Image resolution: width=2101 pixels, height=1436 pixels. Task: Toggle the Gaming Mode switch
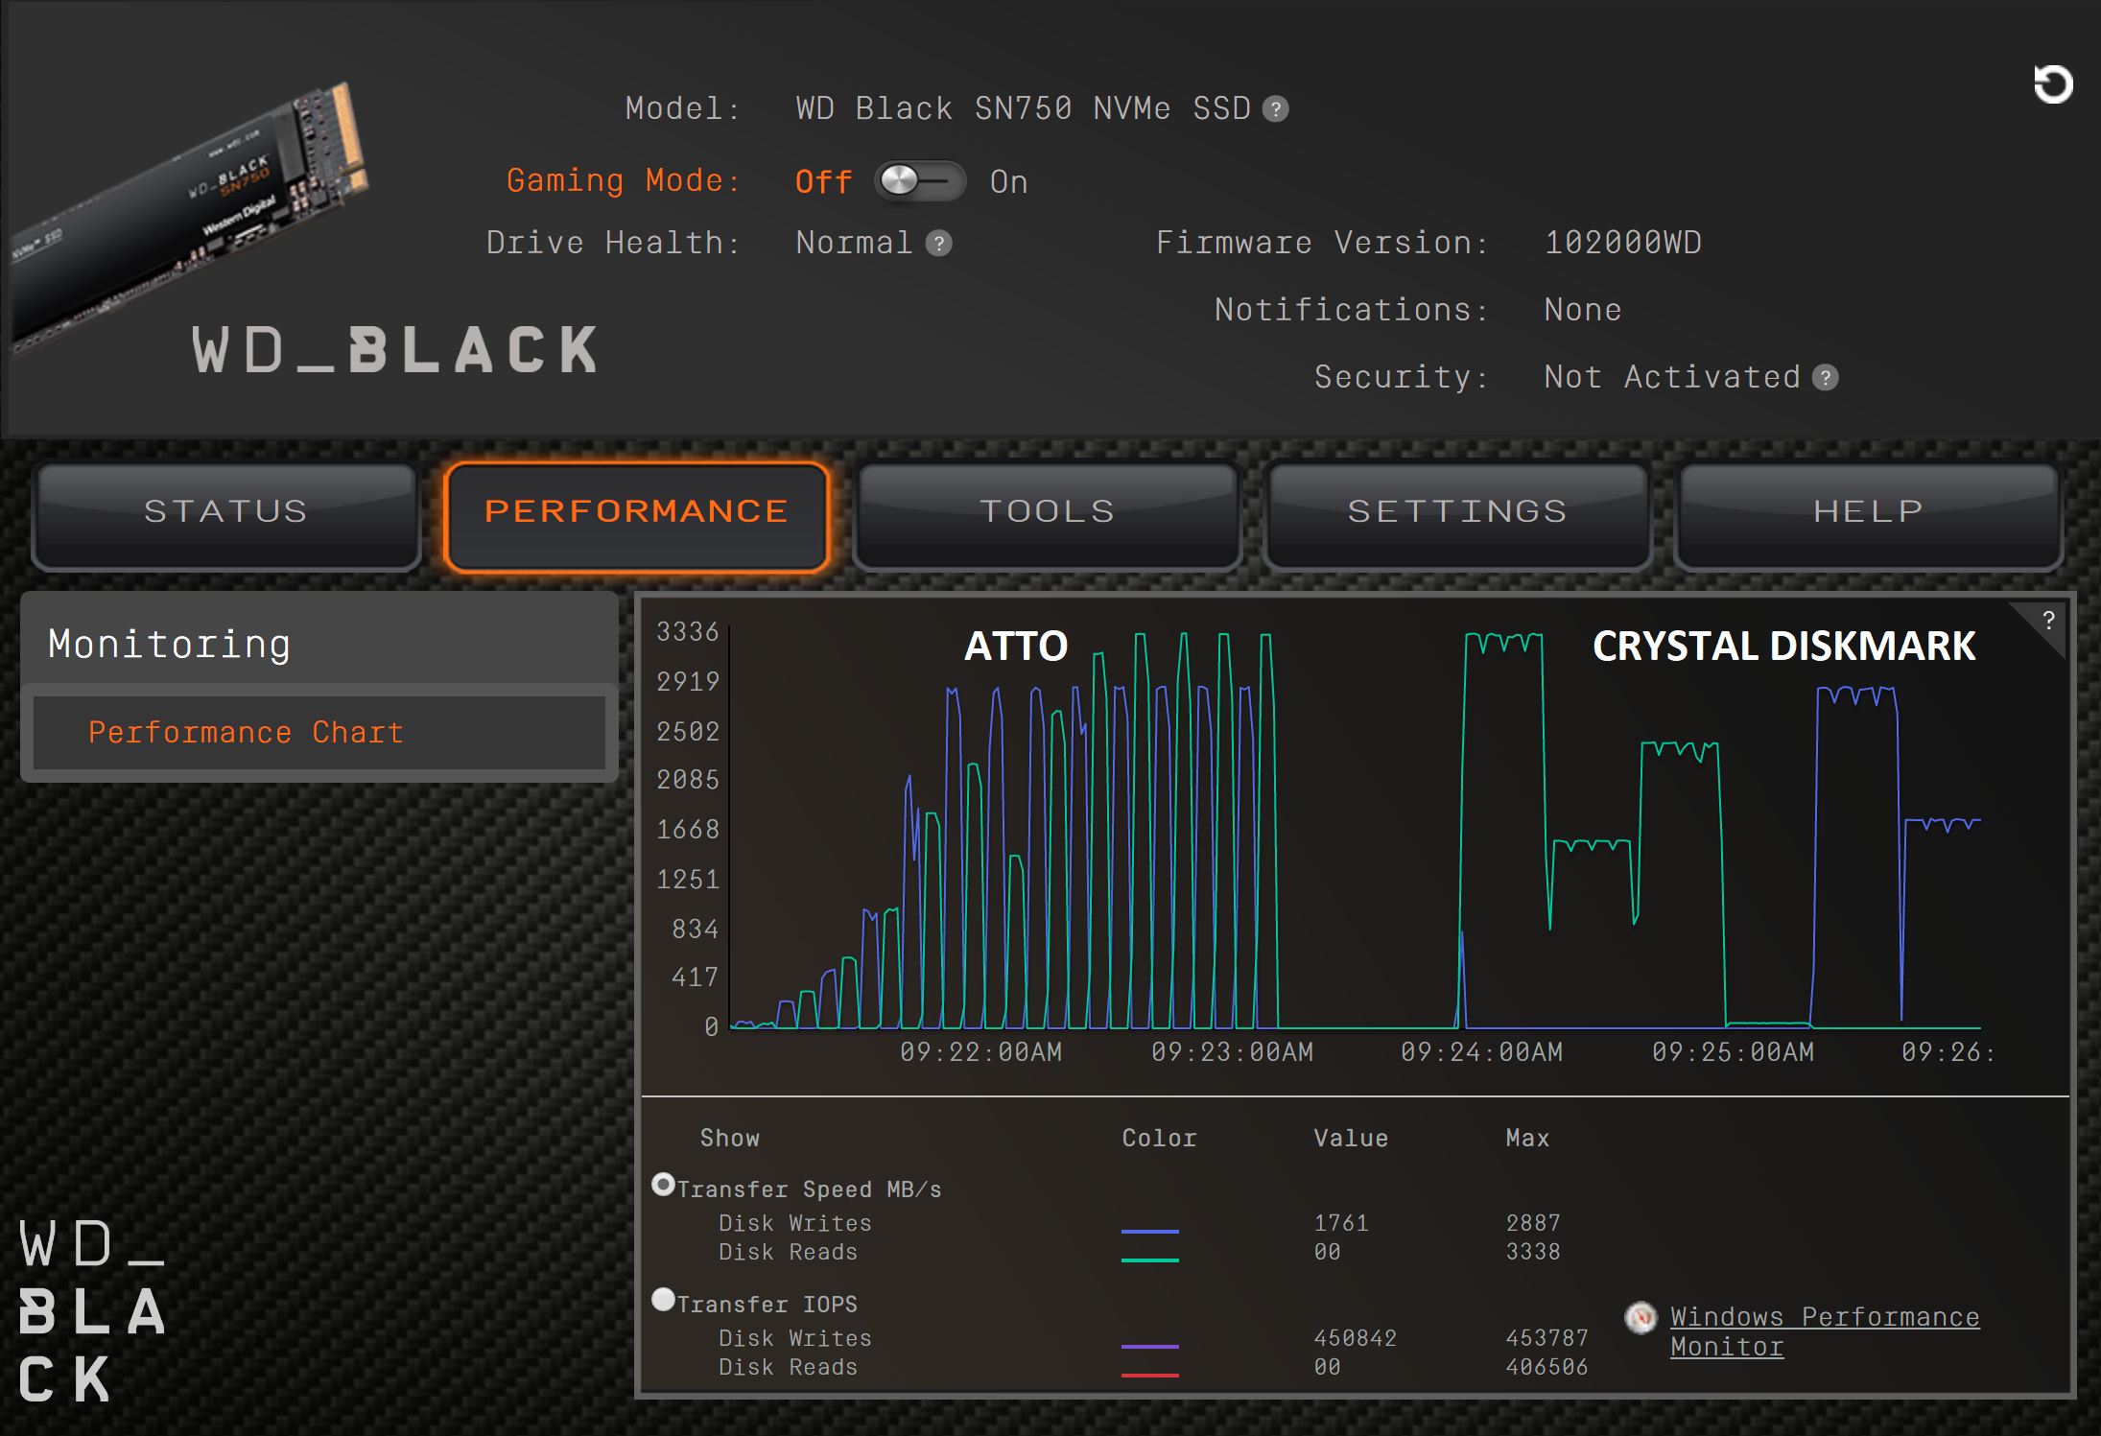919,181
